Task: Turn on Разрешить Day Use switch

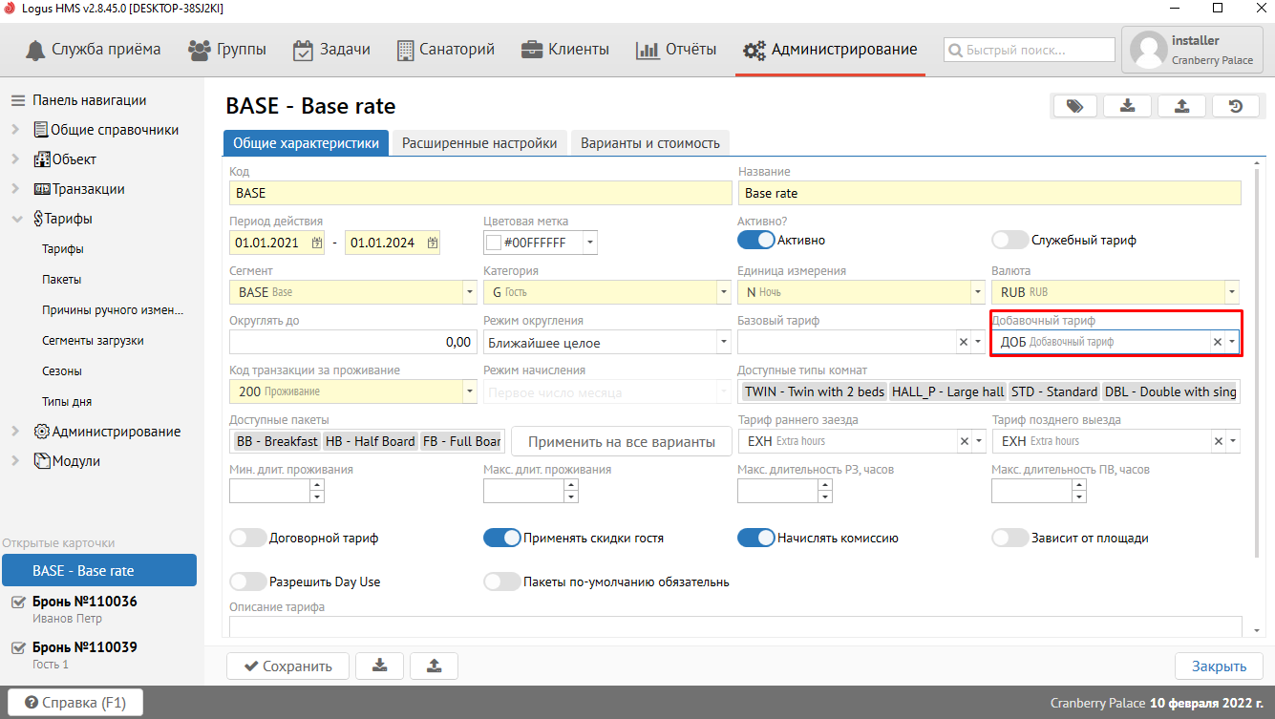Action: [247, 581]
